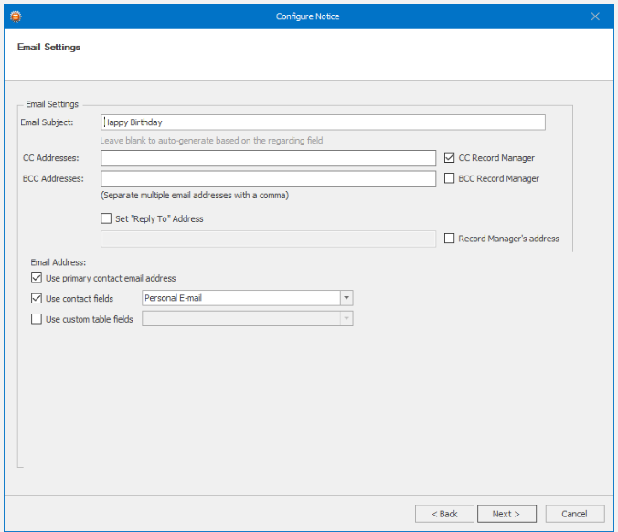Close the Configure Notice dialog

(595, 16)
